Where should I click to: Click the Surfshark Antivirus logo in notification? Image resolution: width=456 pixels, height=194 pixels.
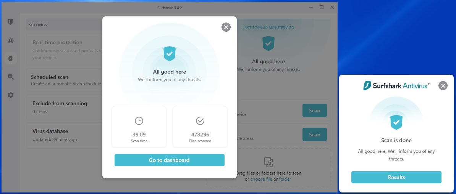click(396, 86)
